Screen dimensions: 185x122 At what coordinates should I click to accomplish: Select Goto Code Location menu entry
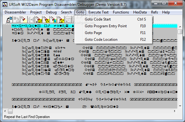click(113, 40)
